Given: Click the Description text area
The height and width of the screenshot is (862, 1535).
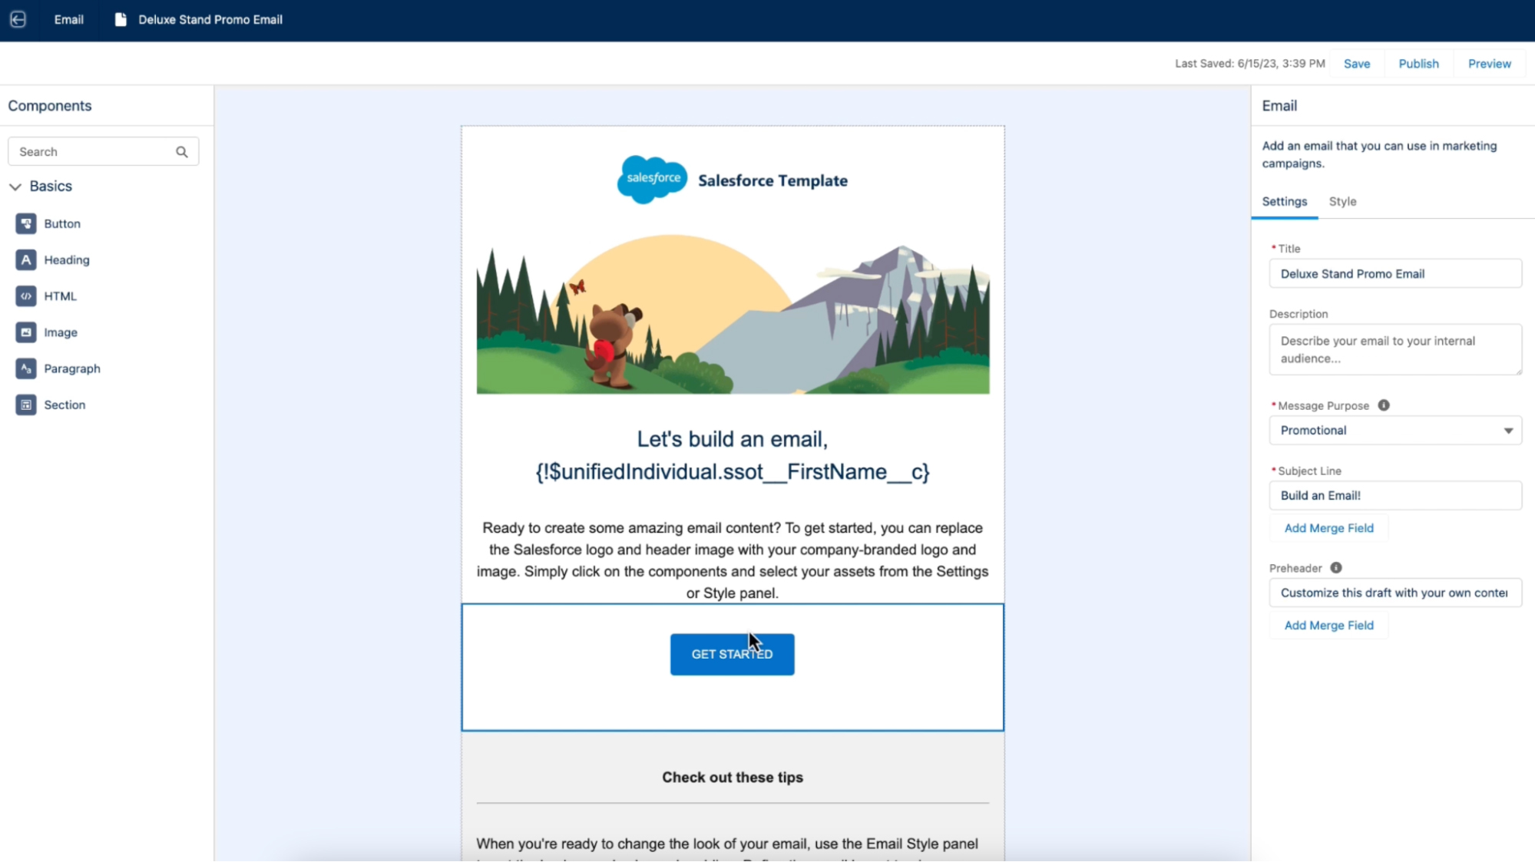Looking at the screenshot, I should pyautogui.click(x=1394, y=349).
